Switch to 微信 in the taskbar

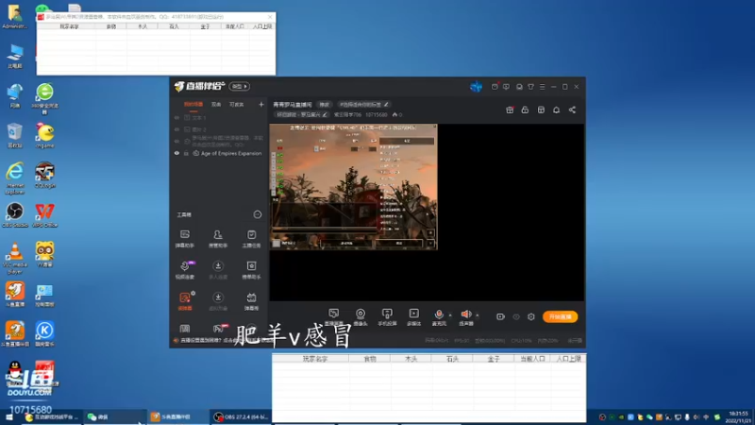114,416
